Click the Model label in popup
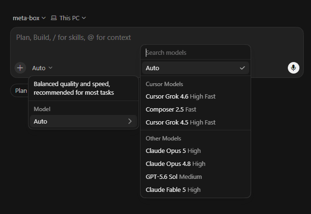The width and height of the screenshot is (311, 214). 42,109
